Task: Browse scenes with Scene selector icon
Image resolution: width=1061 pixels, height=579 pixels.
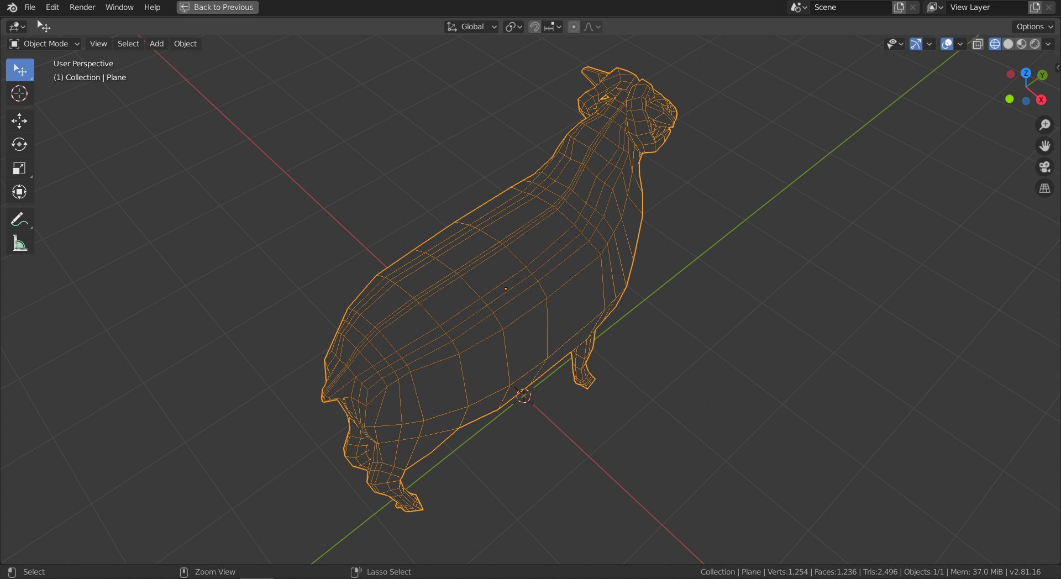Action: coord(799,7)
